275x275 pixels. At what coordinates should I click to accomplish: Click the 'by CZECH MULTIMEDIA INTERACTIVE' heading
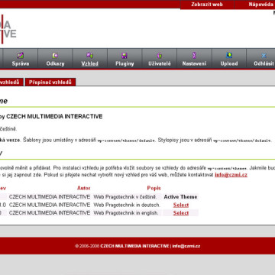(x=51, y=117)
